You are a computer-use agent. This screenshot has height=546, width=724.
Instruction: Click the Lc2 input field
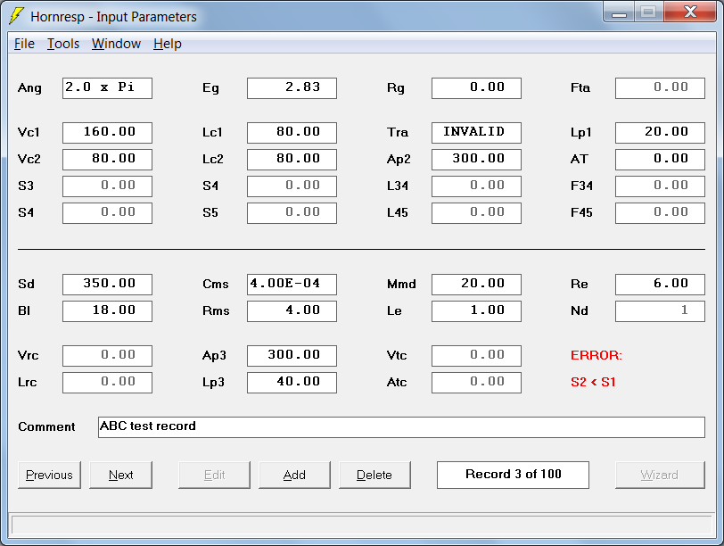[x=292, y=160]
